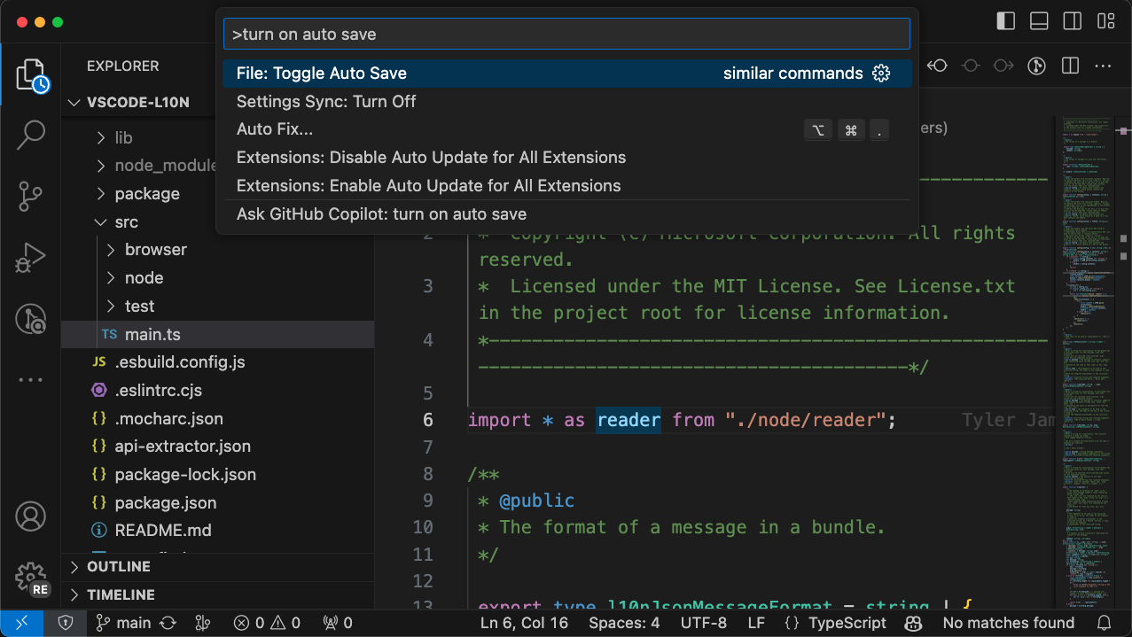The image size is (1132, 637).
Task: Expand the OUTLINE section
Action: (x=119, y=566)
